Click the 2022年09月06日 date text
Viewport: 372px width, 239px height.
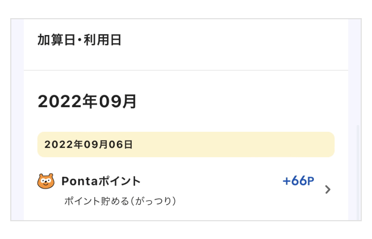click(88, 145)
